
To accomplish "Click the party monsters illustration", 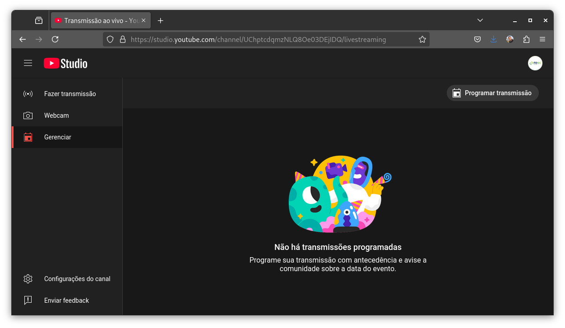I will point(340,194).
